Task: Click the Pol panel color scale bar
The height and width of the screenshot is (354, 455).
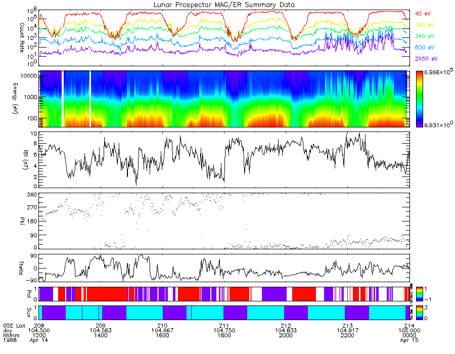Action: 419,294
